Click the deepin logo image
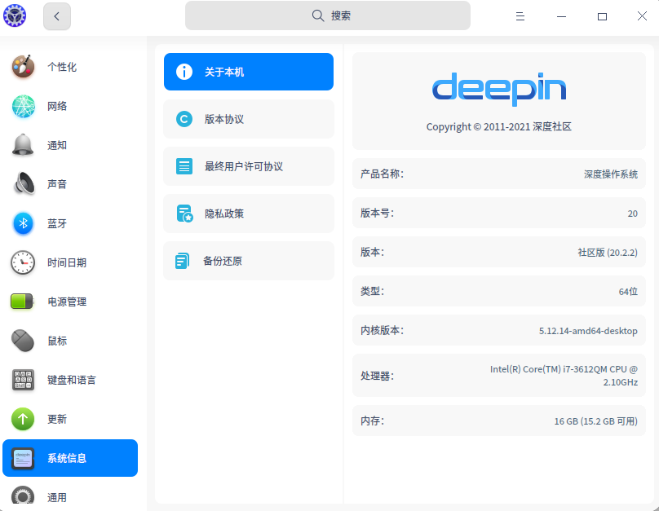This screenshot has width=659, height=511. tap(499, 89)
